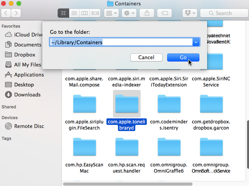Open the Dropbox toolbar dropdown
The image size is (249, 186).
click(x=190, y=13)
